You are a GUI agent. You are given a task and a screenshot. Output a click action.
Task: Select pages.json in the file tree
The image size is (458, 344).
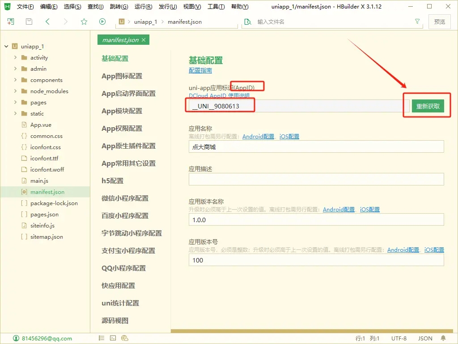(x=44, y=215)
